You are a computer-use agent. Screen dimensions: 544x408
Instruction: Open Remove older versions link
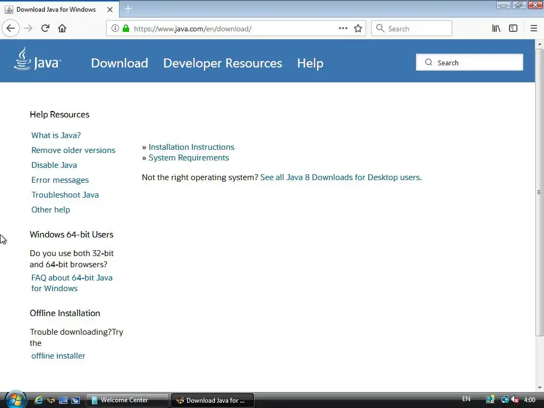point(73,150)
